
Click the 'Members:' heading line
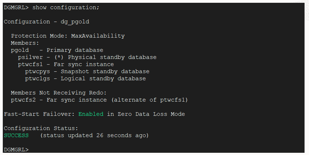(x=25, y=43)
